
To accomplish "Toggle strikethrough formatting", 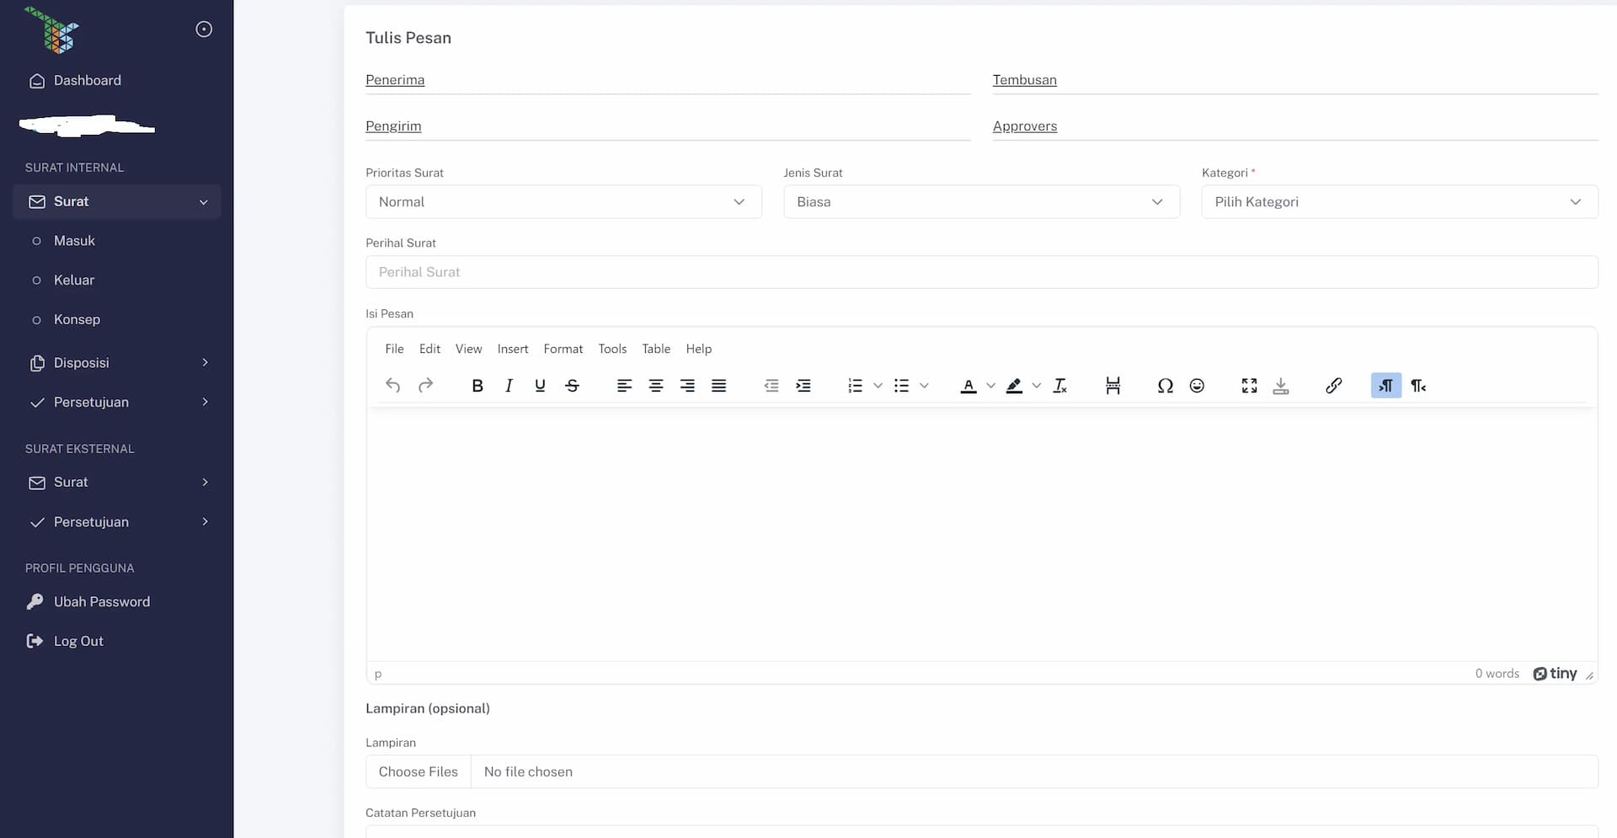I will click(572, 386).
